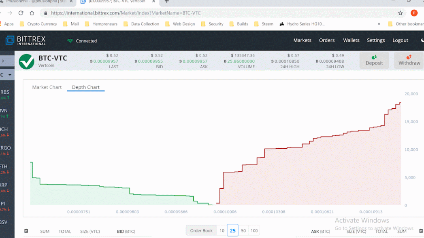This screenshot has width=424, height=238.
Task: Open the Mail bookmark folder
Action: click(71, 24)
